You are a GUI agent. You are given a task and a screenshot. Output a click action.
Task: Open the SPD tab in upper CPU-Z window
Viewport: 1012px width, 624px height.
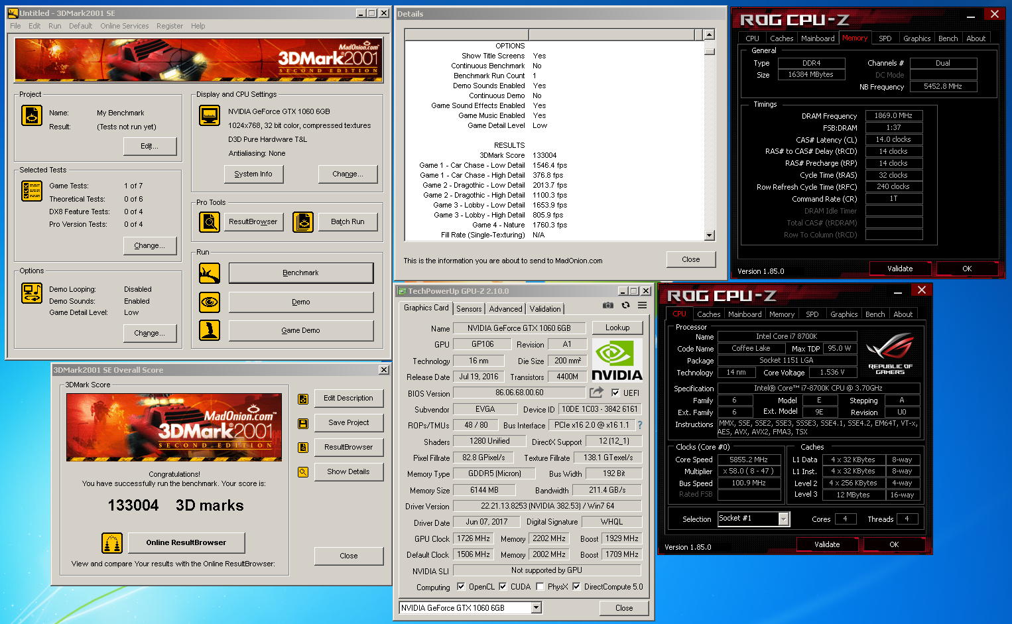coord(885,38)
